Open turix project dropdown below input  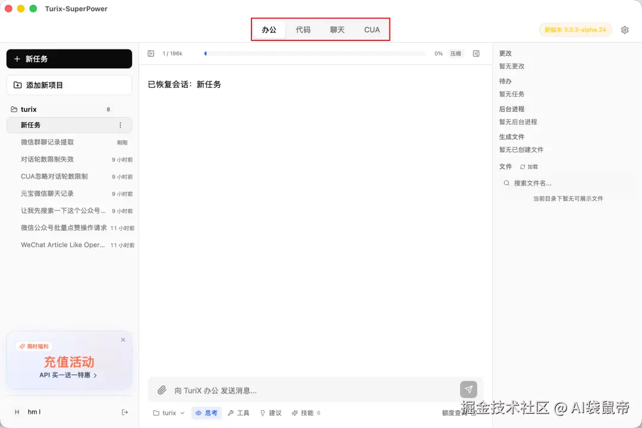(x=169, y=413)
